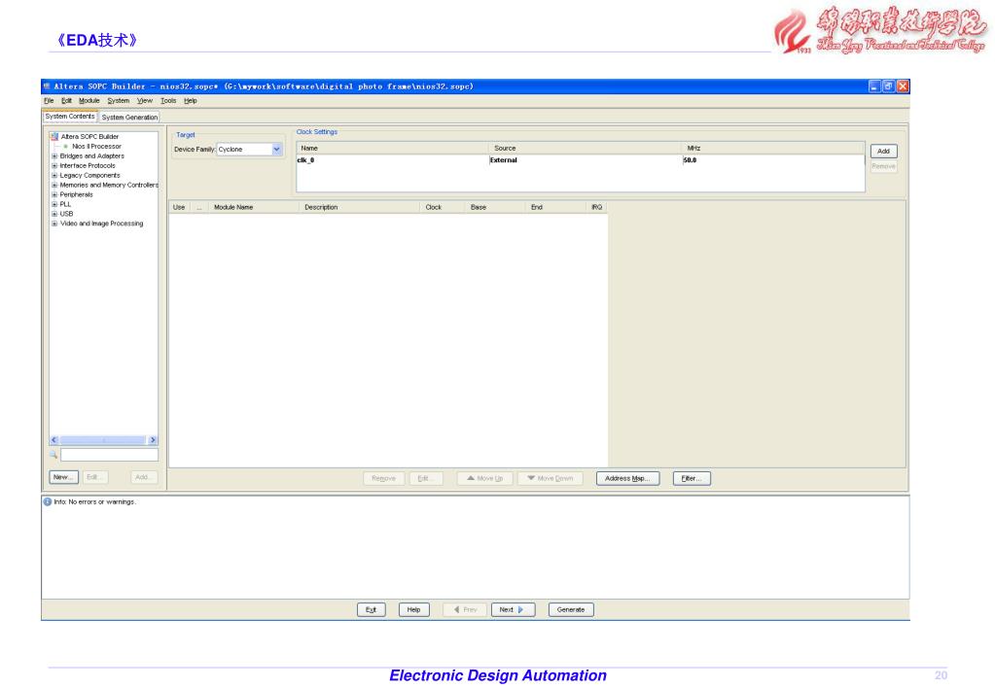Image resolution: width=995 pixels, height=688 pixels.
Task: Open the System menu
Action: (119, 101)
